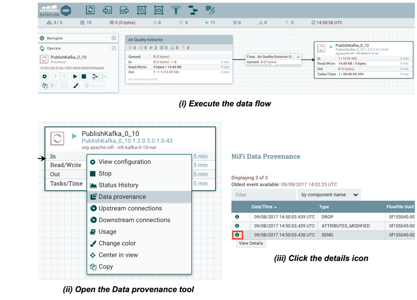The image size is (417, 300).
Task: Choose Data provenance in the context menu
Action: (139, 197)
